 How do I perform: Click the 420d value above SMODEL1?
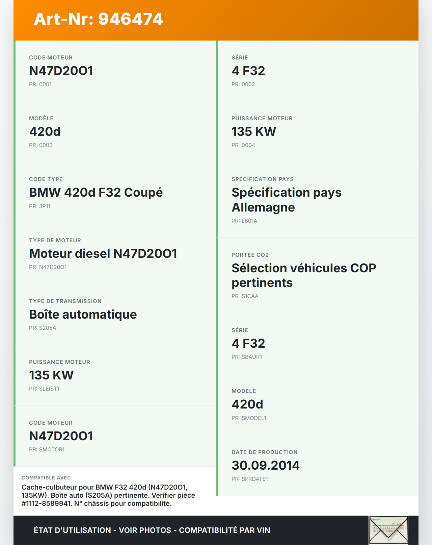pos(247,404)
